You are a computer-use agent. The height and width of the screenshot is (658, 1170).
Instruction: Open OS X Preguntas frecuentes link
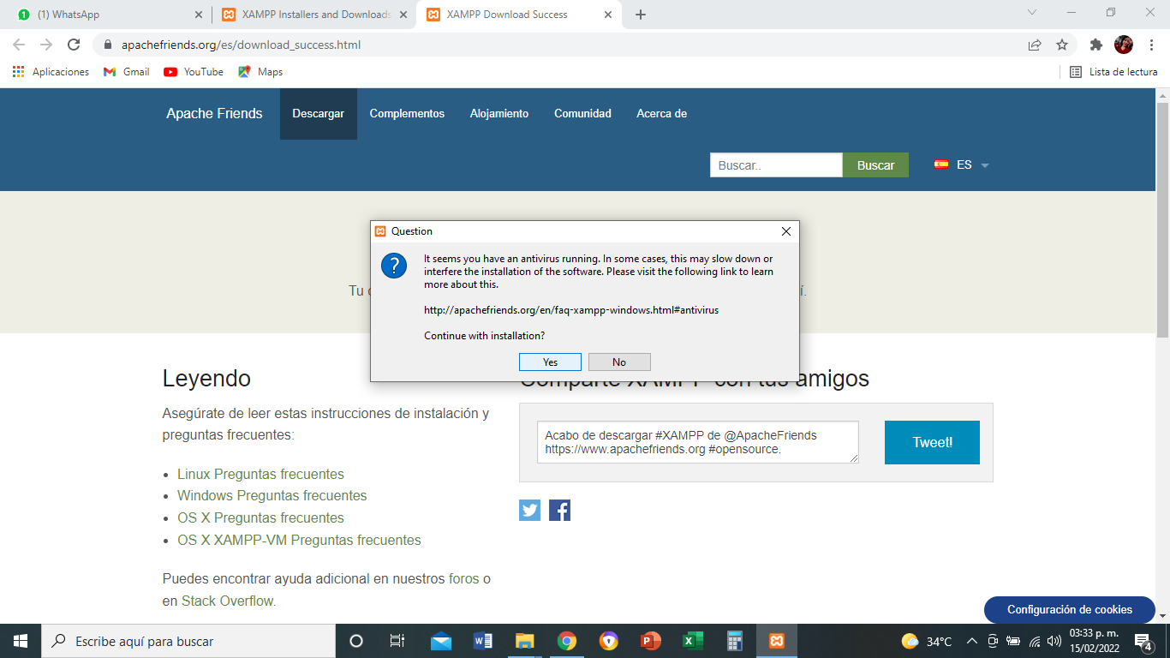[x=260, y=518]
